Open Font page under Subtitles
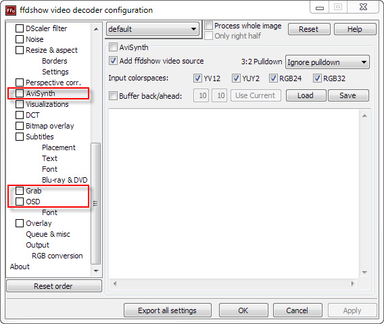Viewport: 384px width, 324px height. pos(49,169)
